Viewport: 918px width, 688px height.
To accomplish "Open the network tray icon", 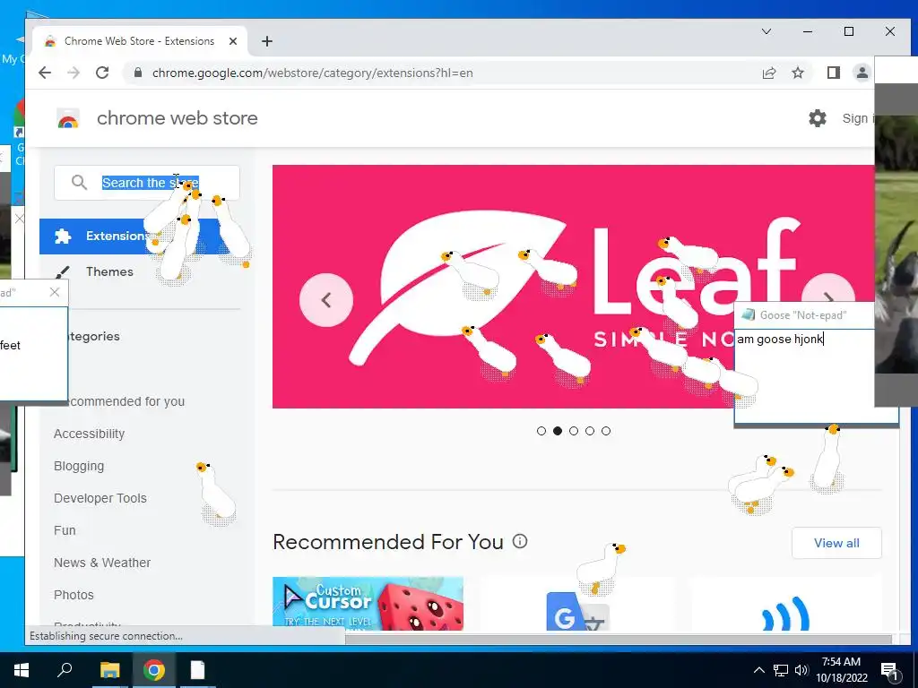I will pyautogui.click(x=781, y=670).
